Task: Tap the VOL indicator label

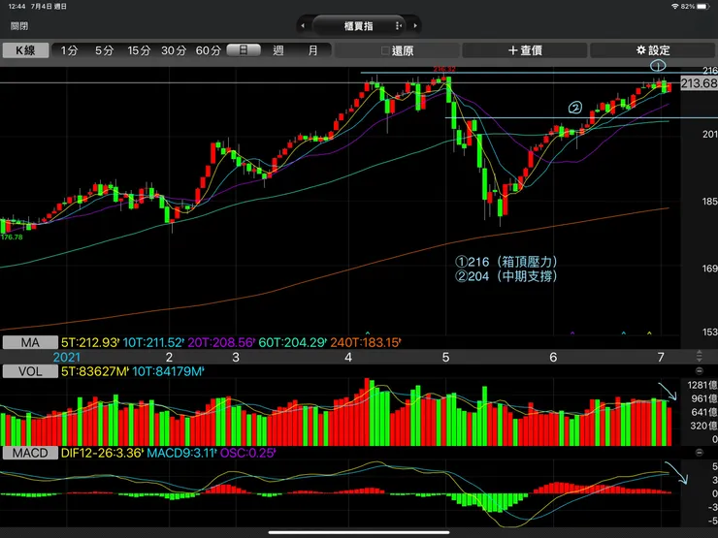Action: pyautogui.click(x=30, y=371)
